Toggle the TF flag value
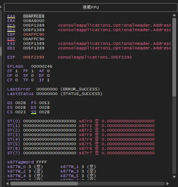This screenshot has height=187, width=178. pyautogui.click(x=33, y=80)
